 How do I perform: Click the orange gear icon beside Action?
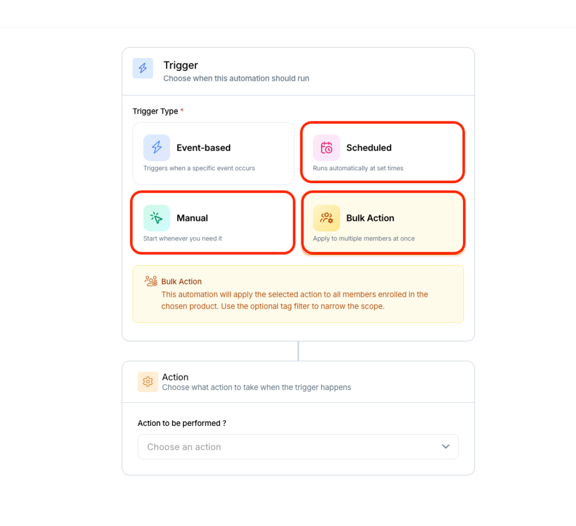(147, 382)
